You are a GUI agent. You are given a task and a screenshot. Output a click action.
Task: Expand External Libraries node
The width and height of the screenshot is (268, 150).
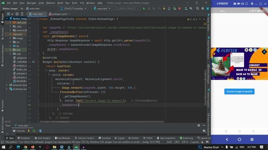[7, 85]
